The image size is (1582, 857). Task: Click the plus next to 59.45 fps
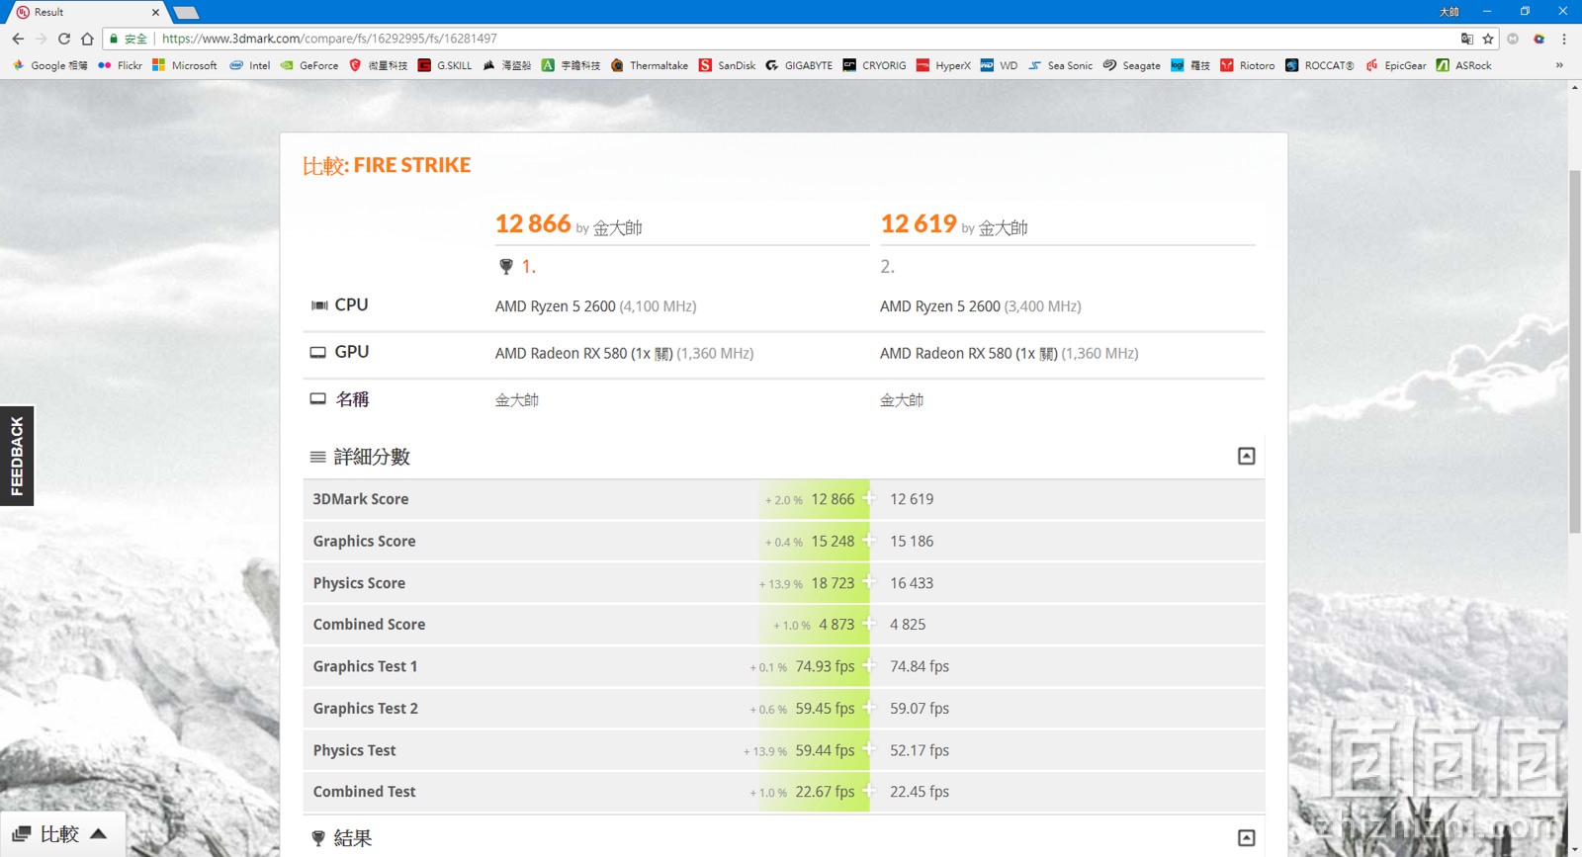pos(868,708)
